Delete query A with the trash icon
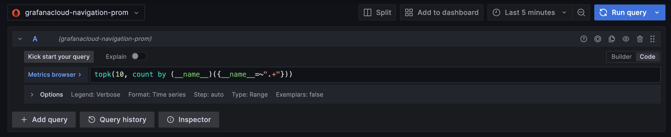The height and width of the screenshot is (137, 671). 640,39
